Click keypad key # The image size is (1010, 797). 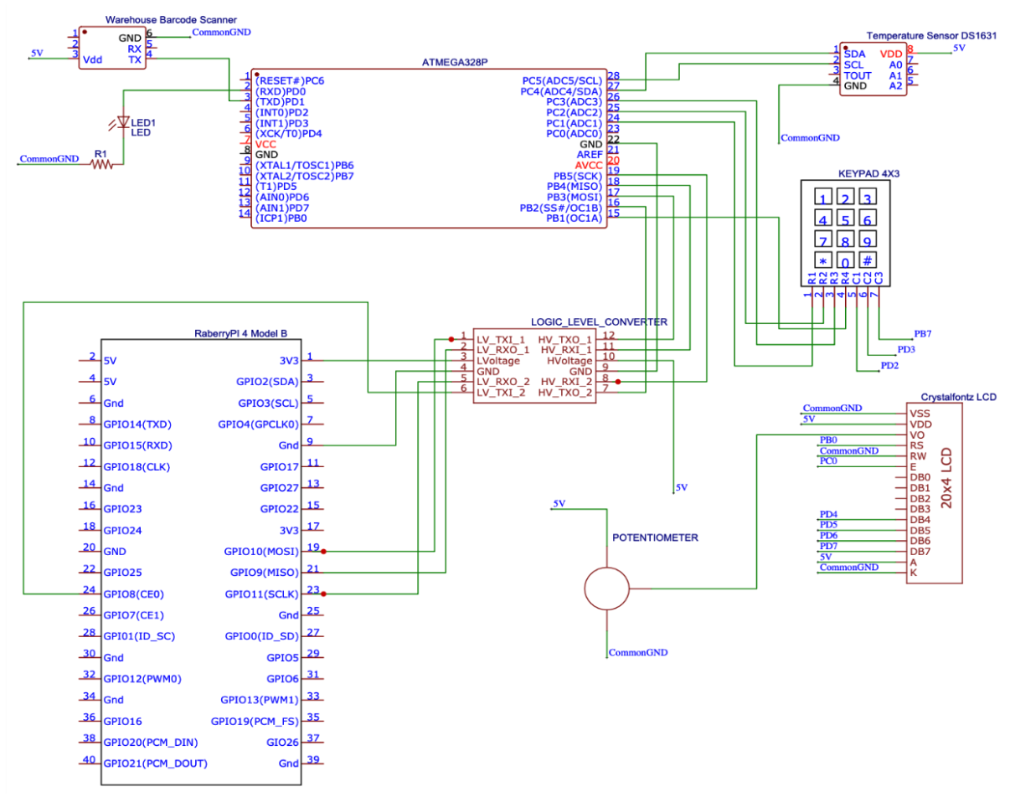click(x=868, y=260)
